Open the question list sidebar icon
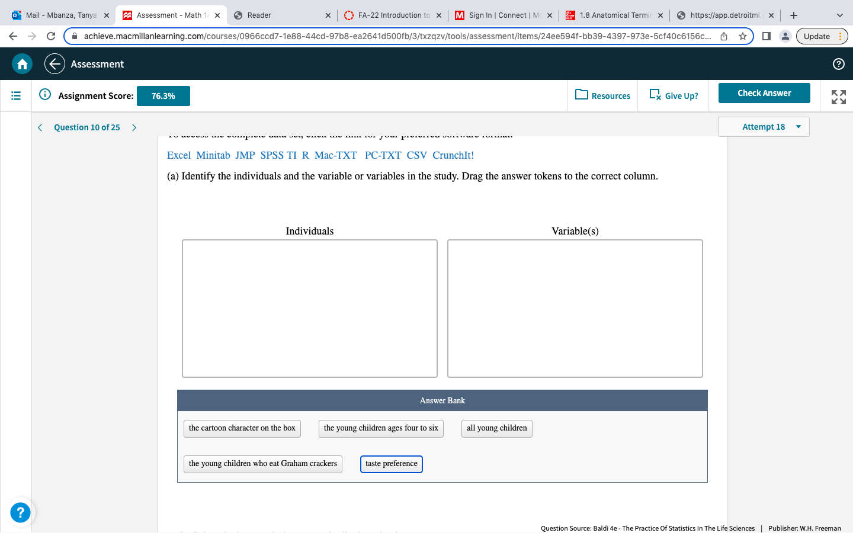This screenshot has width=853, height=533. pos(15,95)
